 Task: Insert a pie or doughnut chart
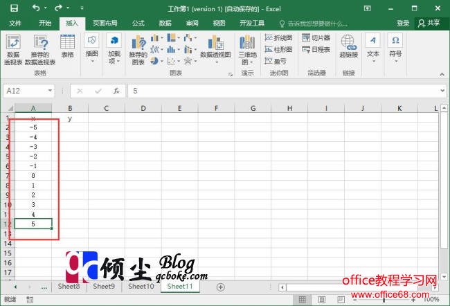tap(156, 61)
